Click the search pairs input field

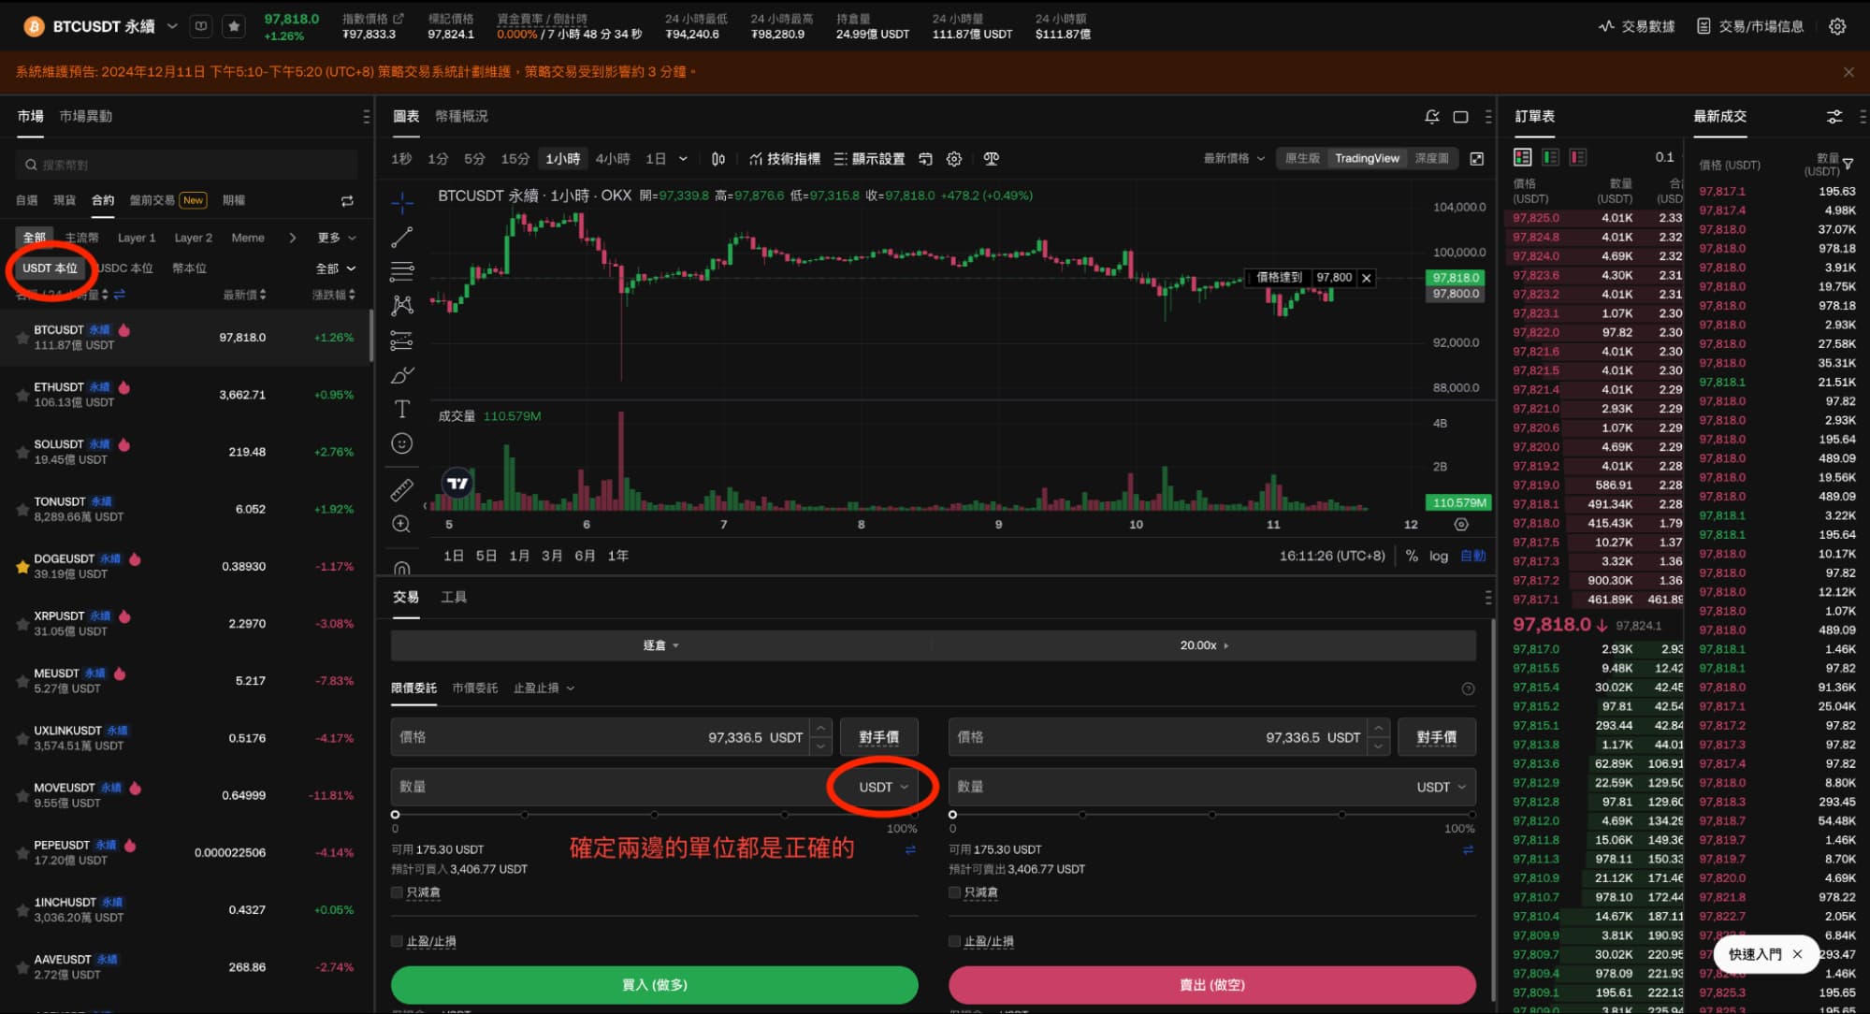tap(186, 165)
